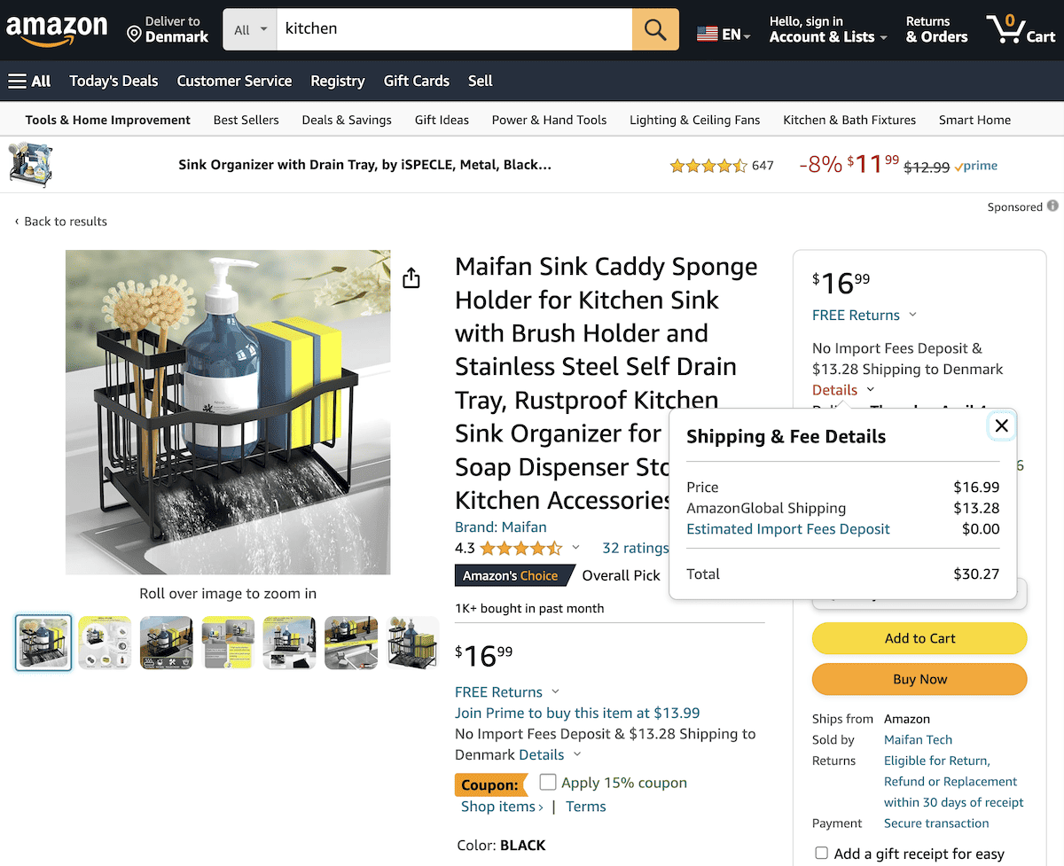Select the second product thumbnail
Screen dimensions: 1064x866
tap(105, 642)
